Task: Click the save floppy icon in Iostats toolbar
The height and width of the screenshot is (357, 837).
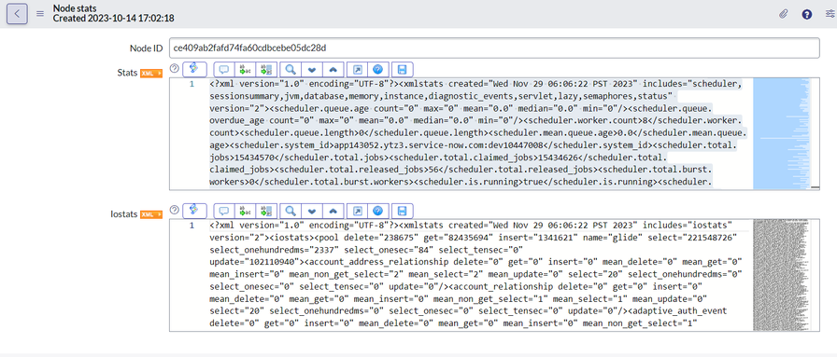Action: click(403, 211)
